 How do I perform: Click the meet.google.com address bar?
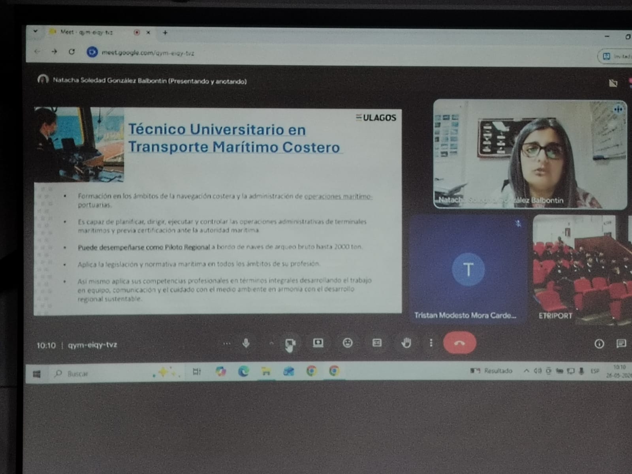148,53
